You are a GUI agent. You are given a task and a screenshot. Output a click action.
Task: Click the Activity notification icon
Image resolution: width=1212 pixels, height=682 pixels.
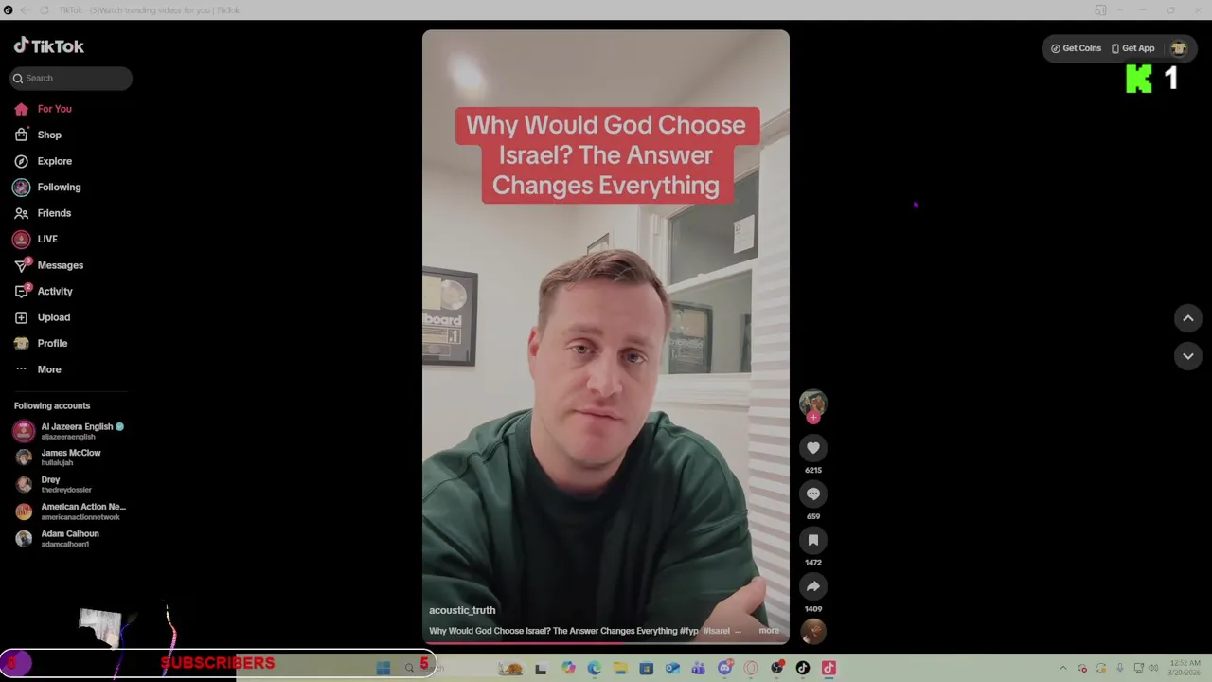(21, 291)
